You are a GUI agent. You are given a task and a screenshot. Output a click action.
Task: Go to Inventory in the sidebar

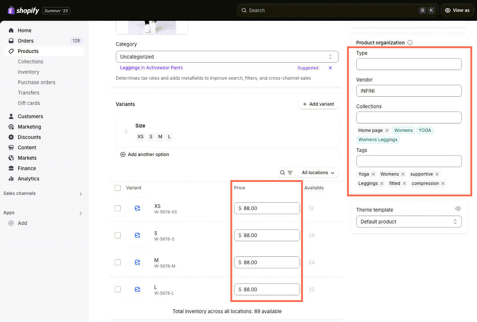pos(29,72)
